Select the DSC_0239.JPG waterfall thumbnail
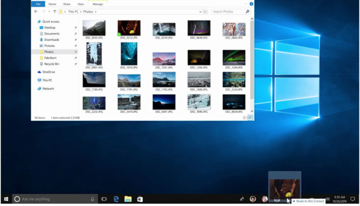Image resolution: width=360 pixels, height=206 pixels. [x=164, y=29]
